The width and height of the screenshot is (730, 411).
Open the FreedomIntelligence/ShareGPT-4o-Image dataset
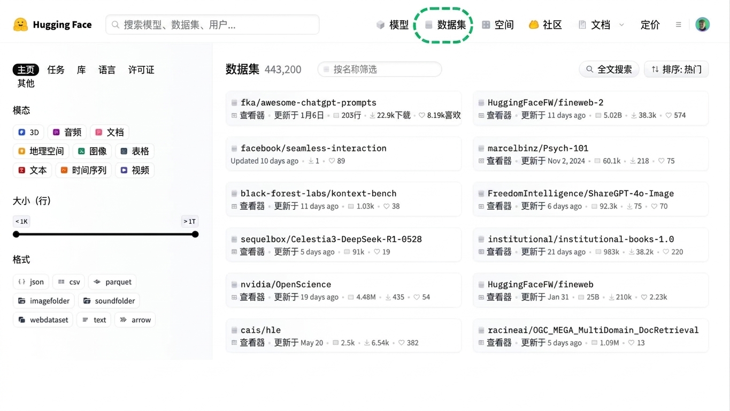(581, 194)
